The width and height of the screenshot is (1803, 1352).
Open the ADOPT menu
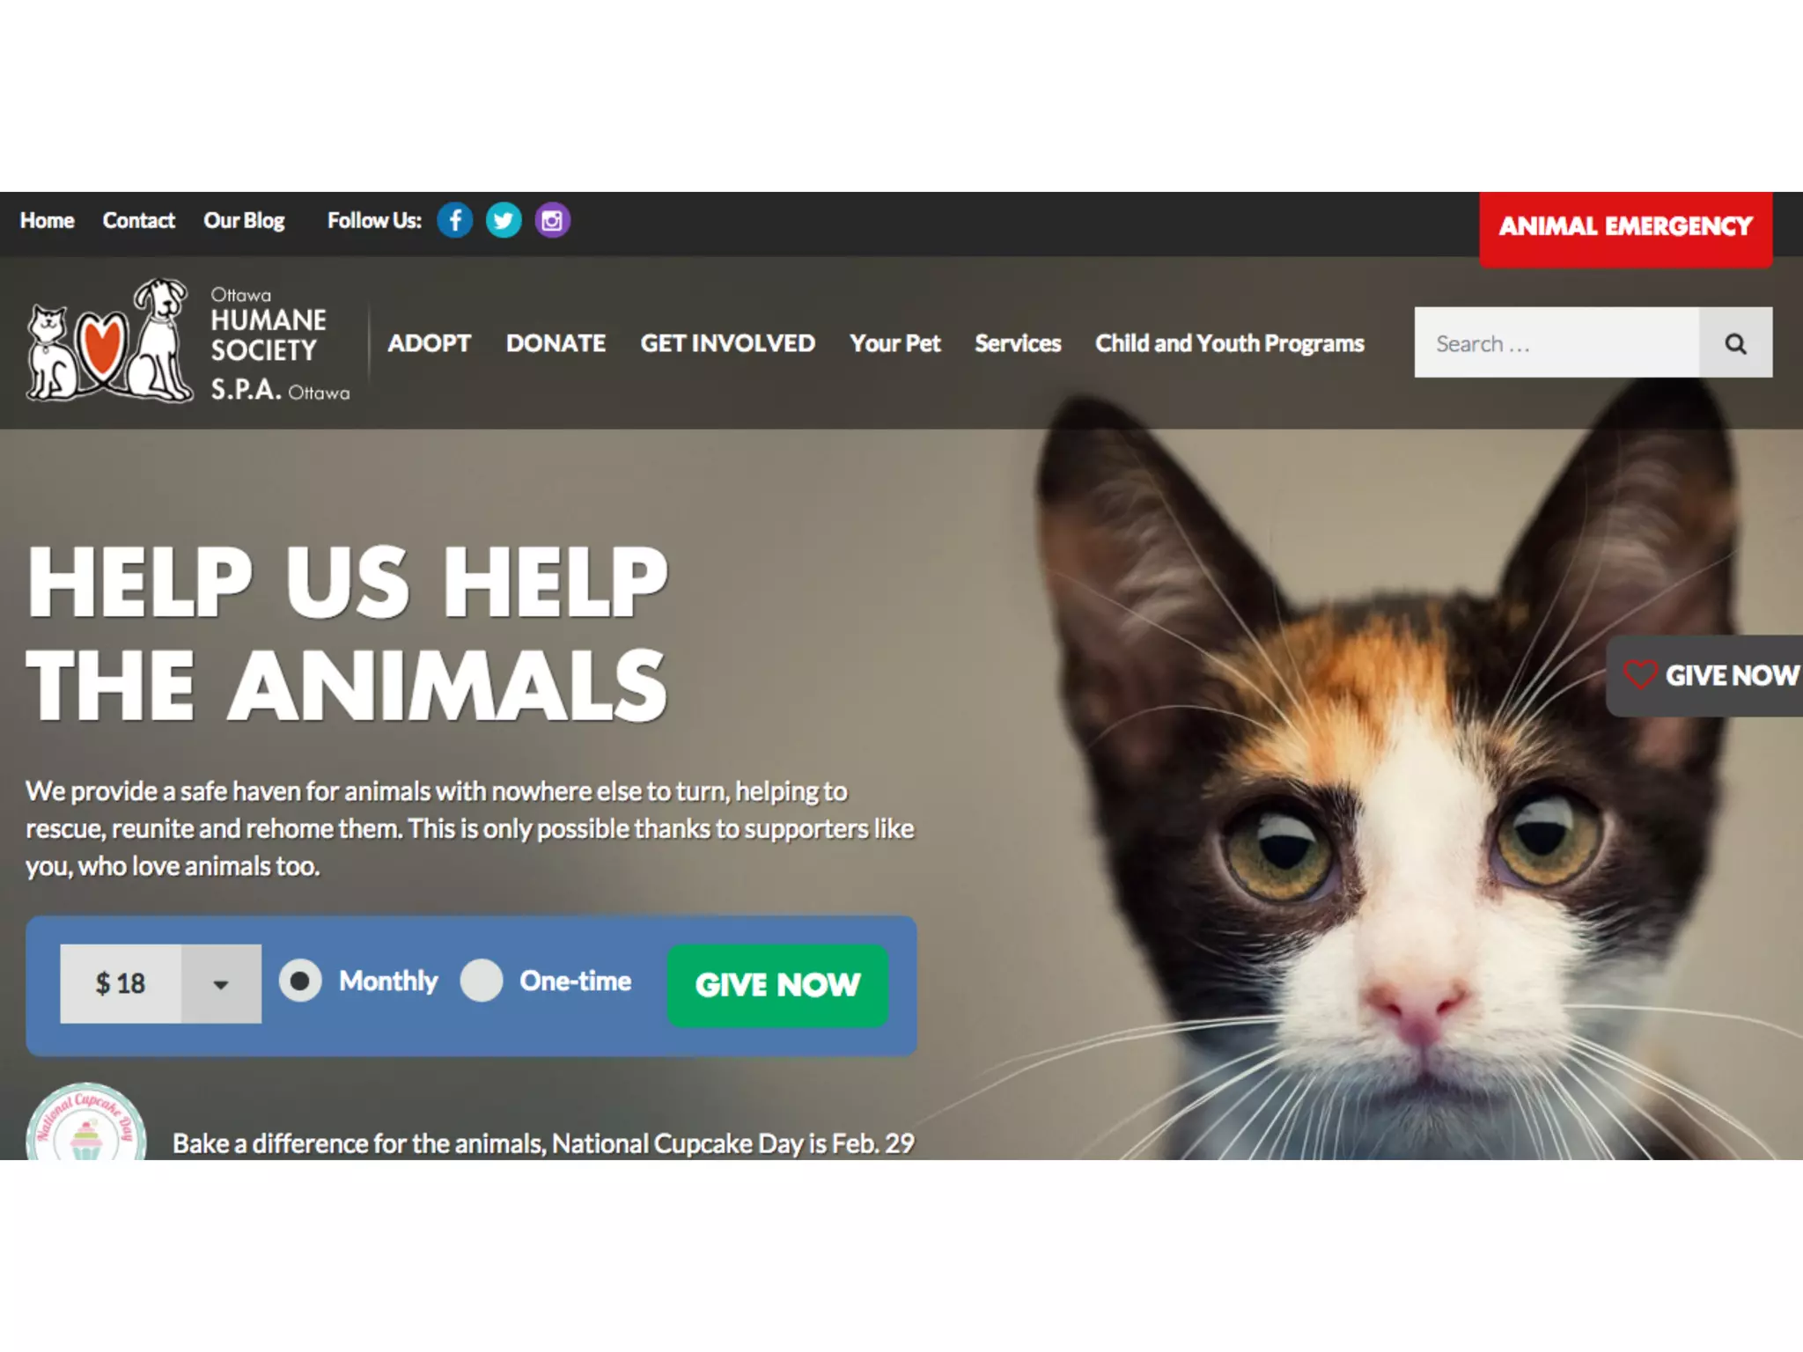430,343
